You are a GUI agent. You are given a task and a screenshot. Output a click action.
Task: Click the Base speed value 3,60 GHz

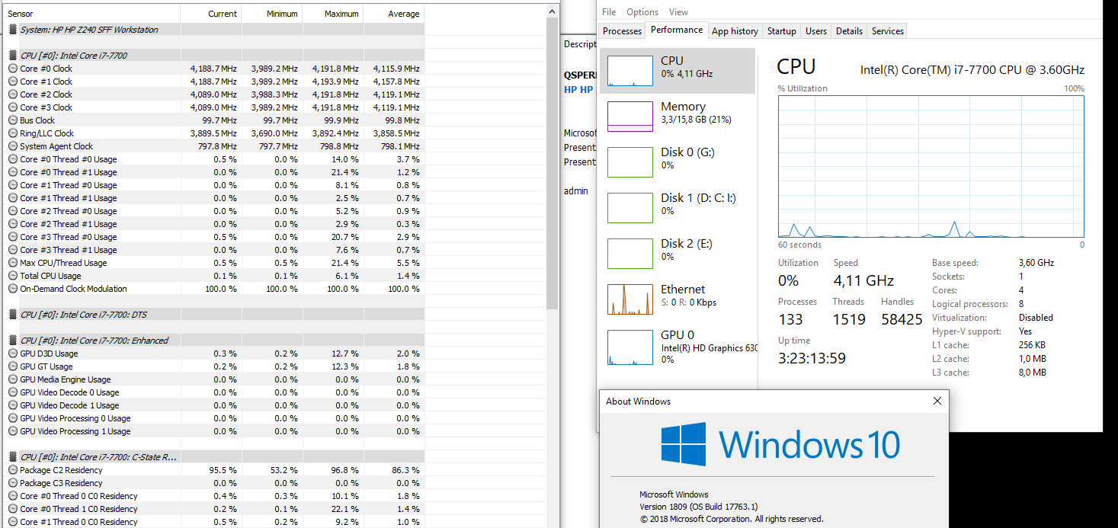[1036, 263]
